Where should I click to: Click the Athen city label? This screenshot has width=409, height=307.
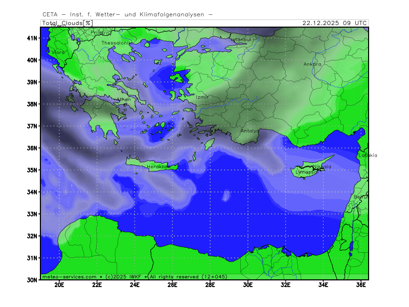[124, 100]
